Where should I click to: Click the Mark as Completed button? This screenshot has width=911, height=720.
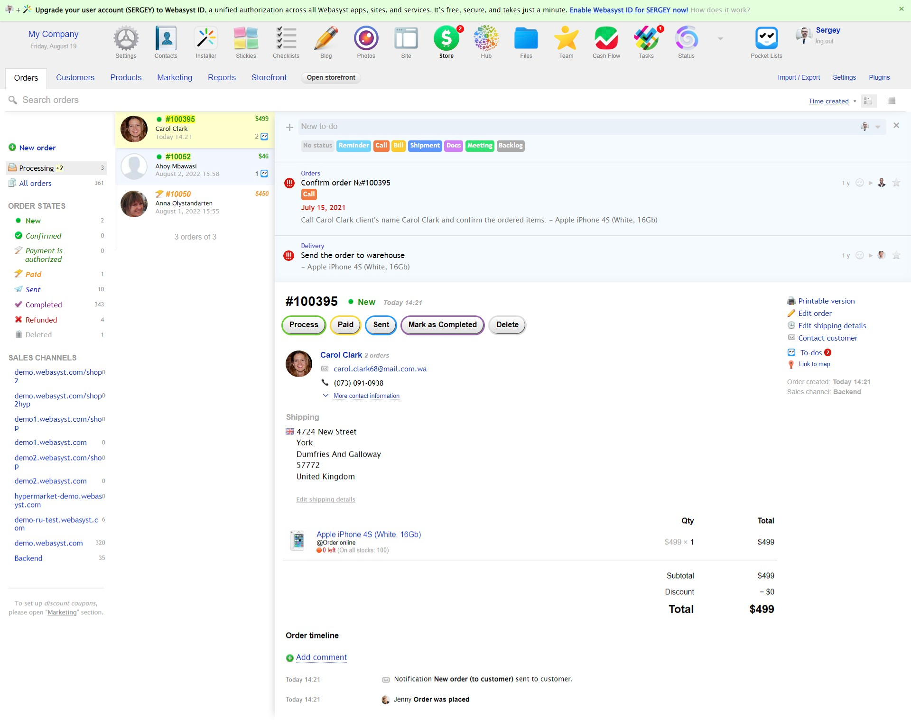click(x=442, y=325)
